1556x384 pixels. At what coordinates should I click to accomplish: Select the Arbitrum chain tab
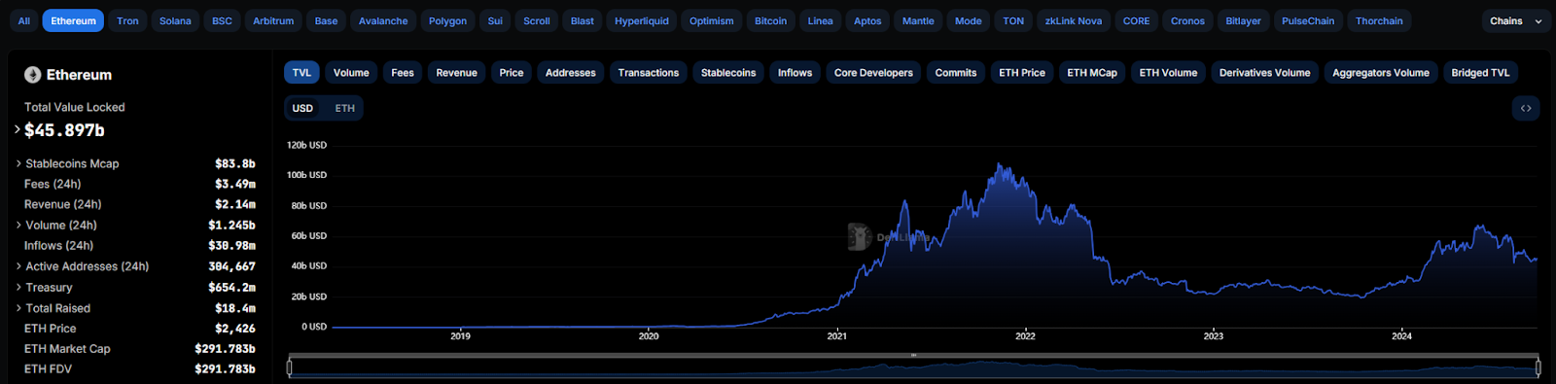pos(273,20)
